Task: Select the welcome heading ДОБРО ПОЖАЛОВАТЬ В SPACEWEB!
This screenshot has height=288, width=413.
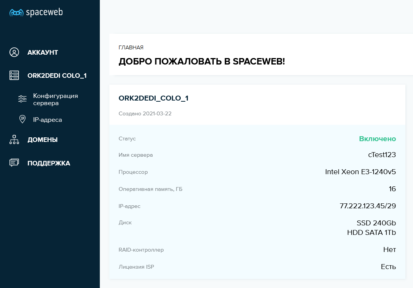Action: pyautogui.click(x=202, y=61)
